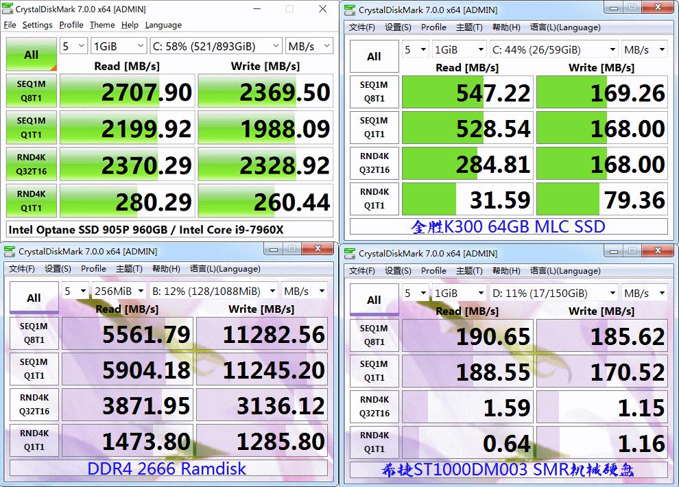Expand 1GiB test size dropdown in Optane window
This screenshot has height=487, width=679.
point(119,46)
